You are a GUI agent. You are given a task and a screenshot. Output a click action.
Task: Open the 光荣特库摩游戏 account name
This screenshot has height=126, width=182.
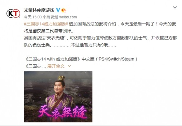coord(39,10)
